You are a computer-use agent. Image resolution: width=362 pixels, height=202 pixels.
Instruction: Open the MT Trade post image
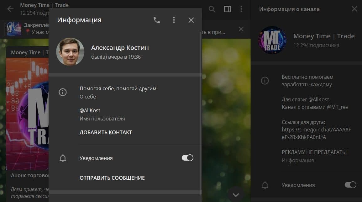27,114
